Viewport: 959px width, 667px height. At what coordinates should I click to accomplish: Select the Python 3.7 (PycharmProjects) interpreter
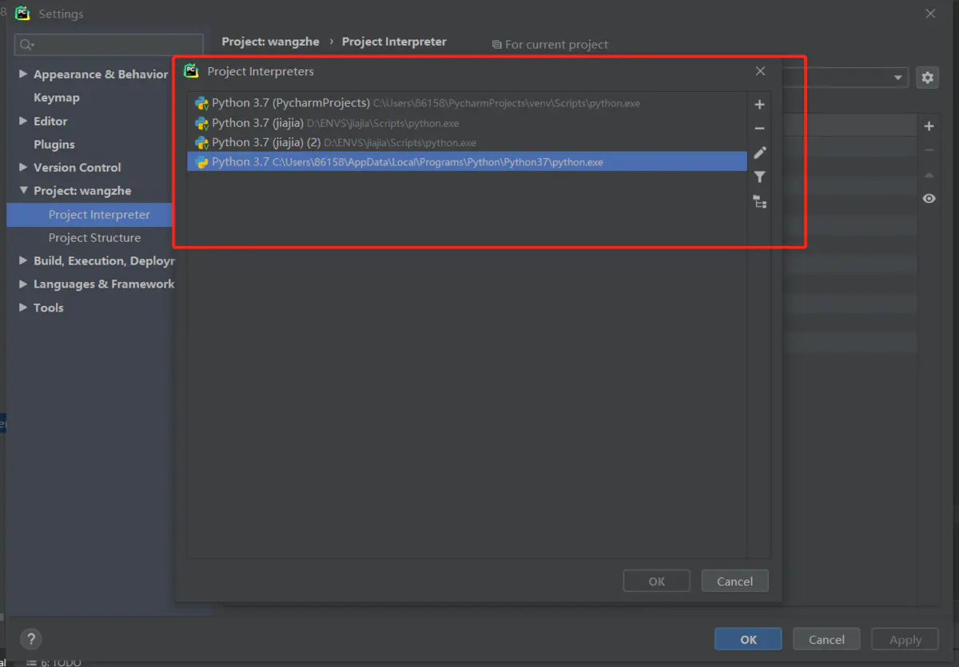[467, 103]
